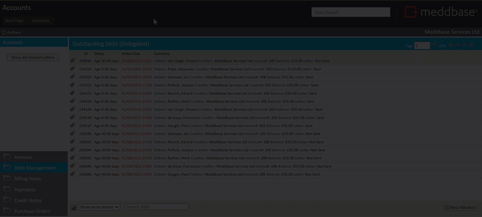Click the Start Search box at top
482x217 pixels.
coord(351,12)
